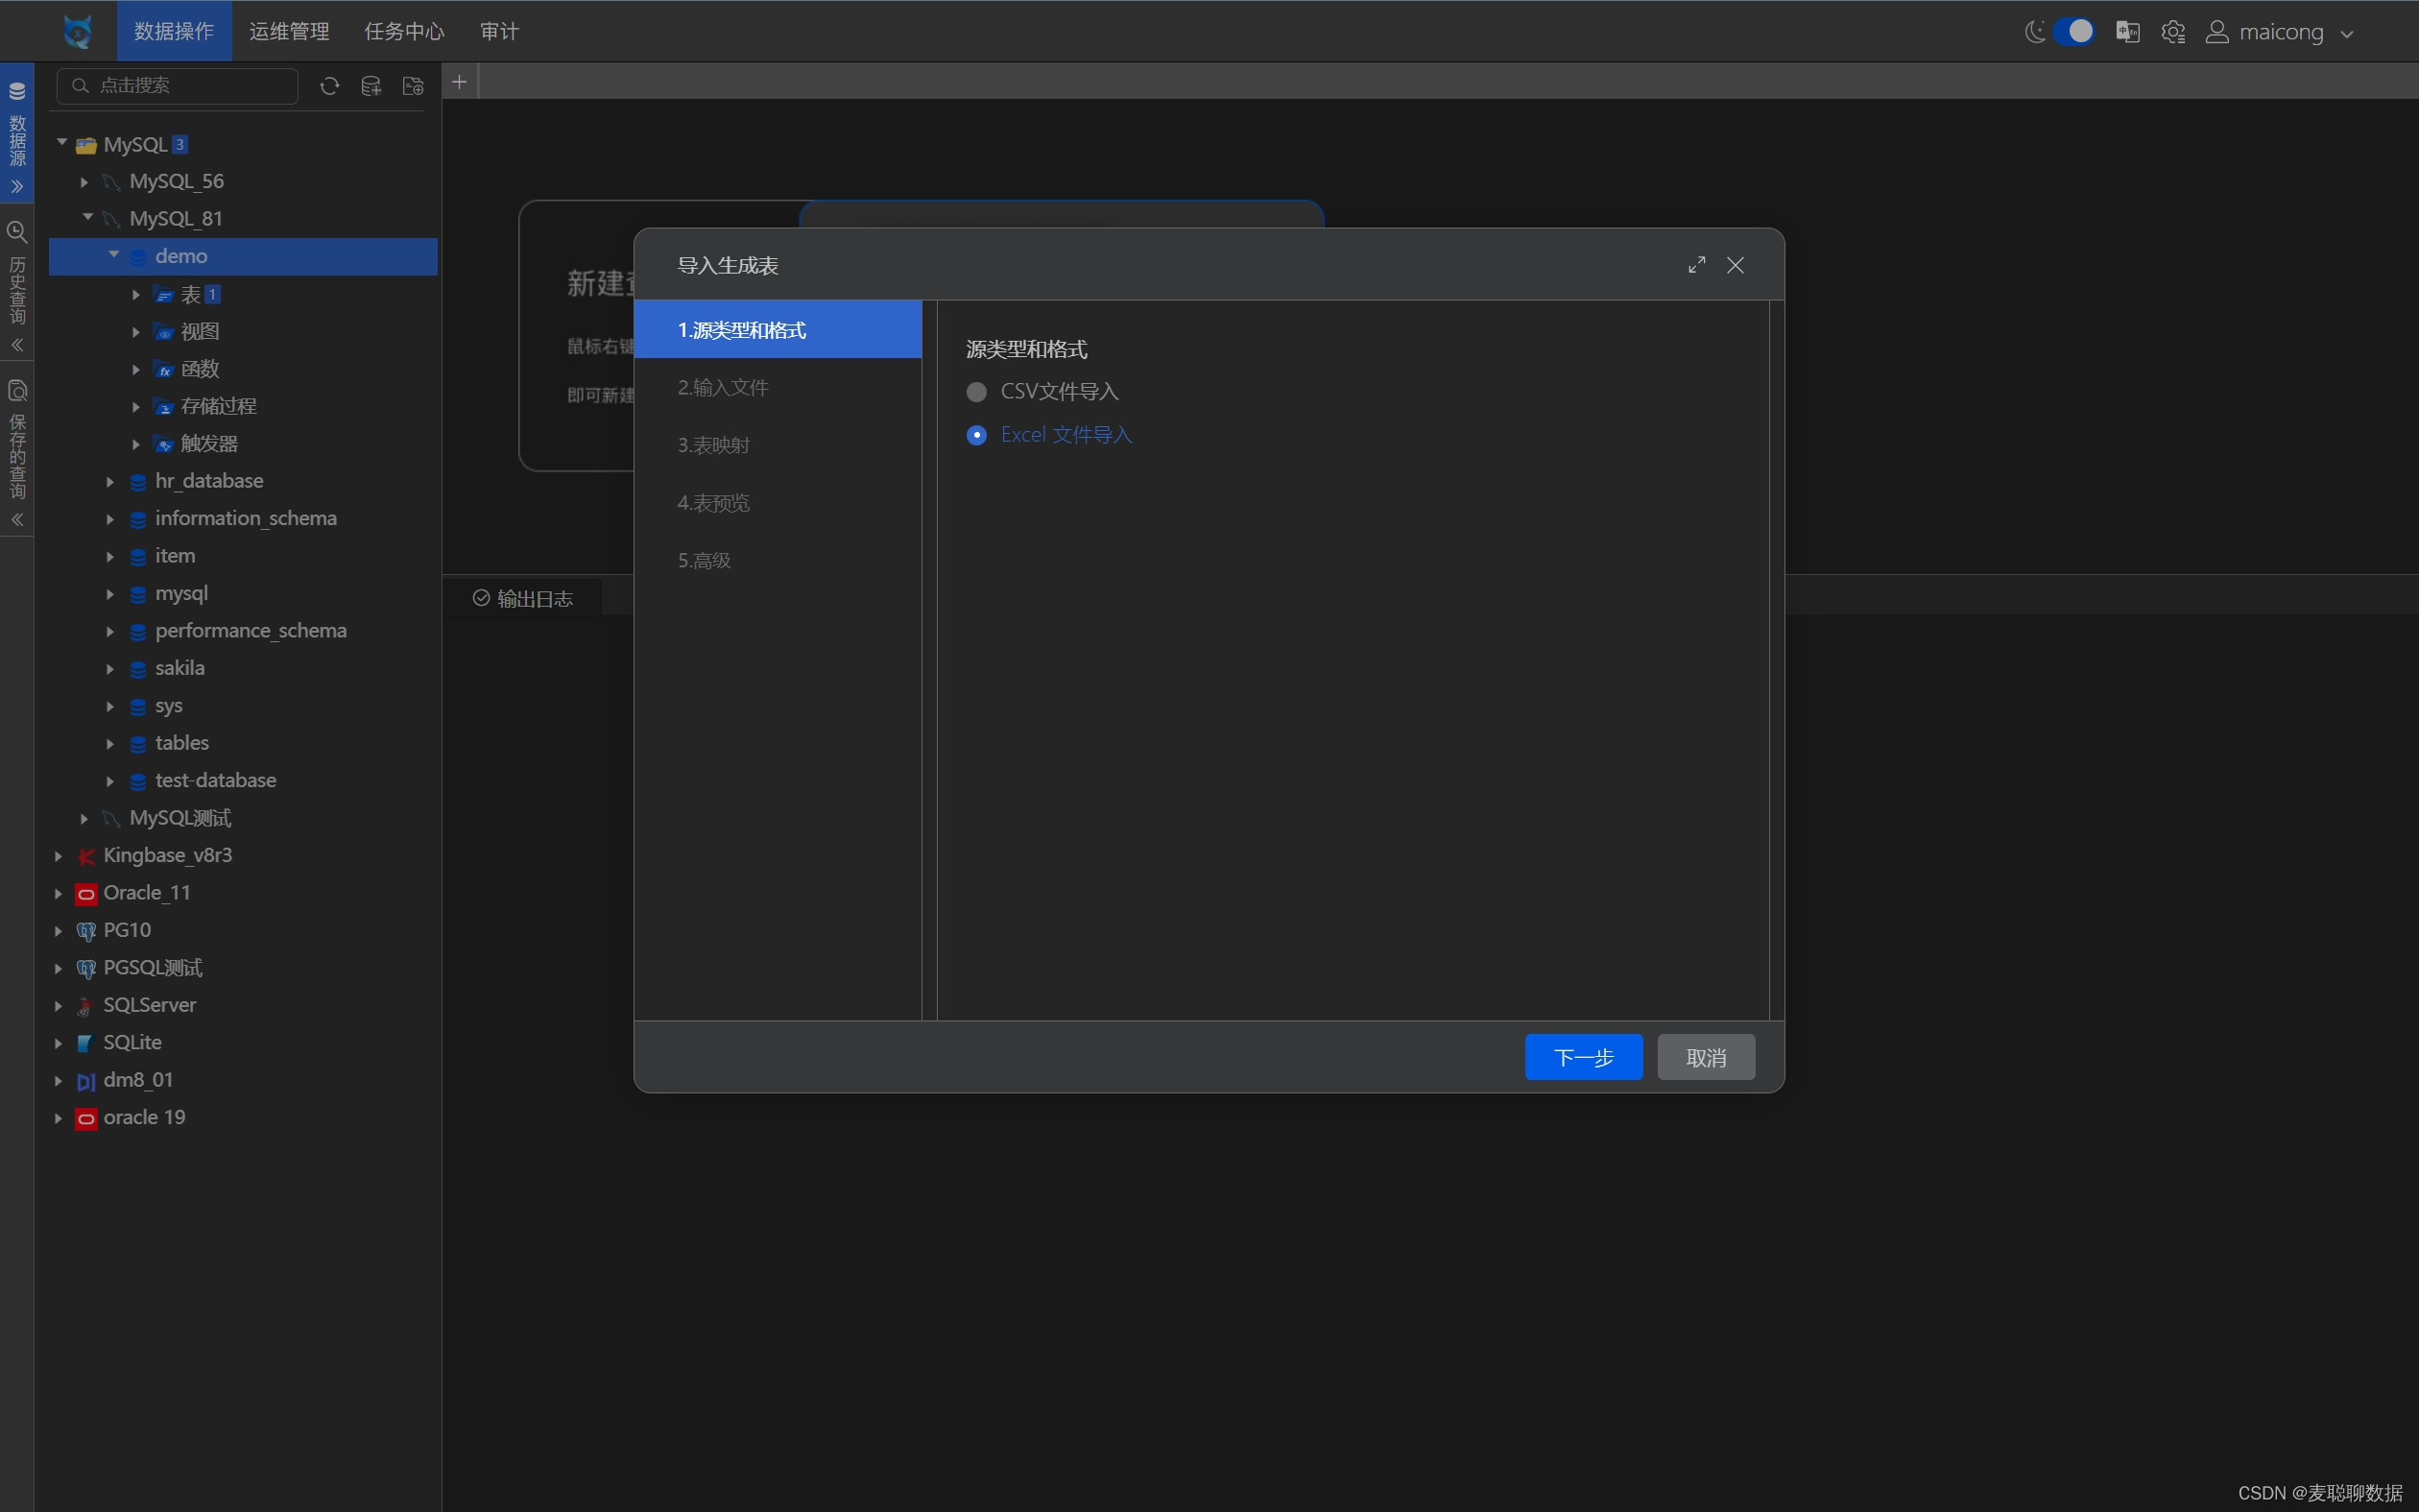The width and height of the screenshot is (2419, 1512).
Task: Click the 下一步 button
Action: (1582, 1057)
